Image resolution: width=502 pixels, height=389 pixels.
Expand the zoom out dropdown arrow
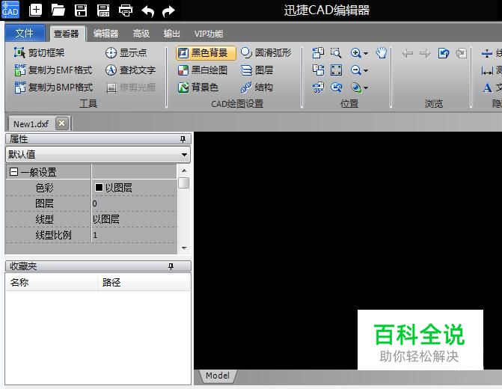click(366, 70)
